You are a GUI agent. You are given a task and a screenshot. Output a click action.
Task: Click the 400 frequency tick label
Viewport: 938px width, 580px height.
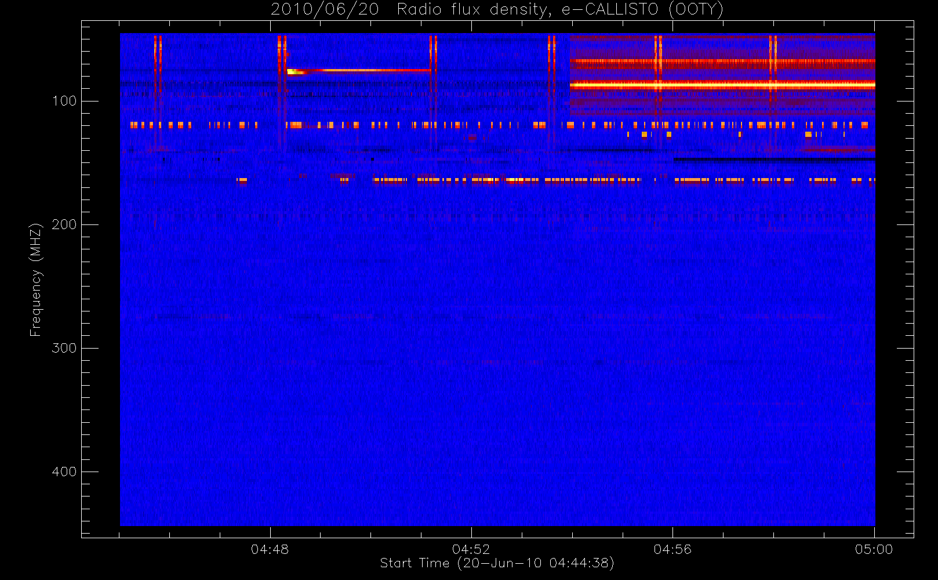point(64,472)
